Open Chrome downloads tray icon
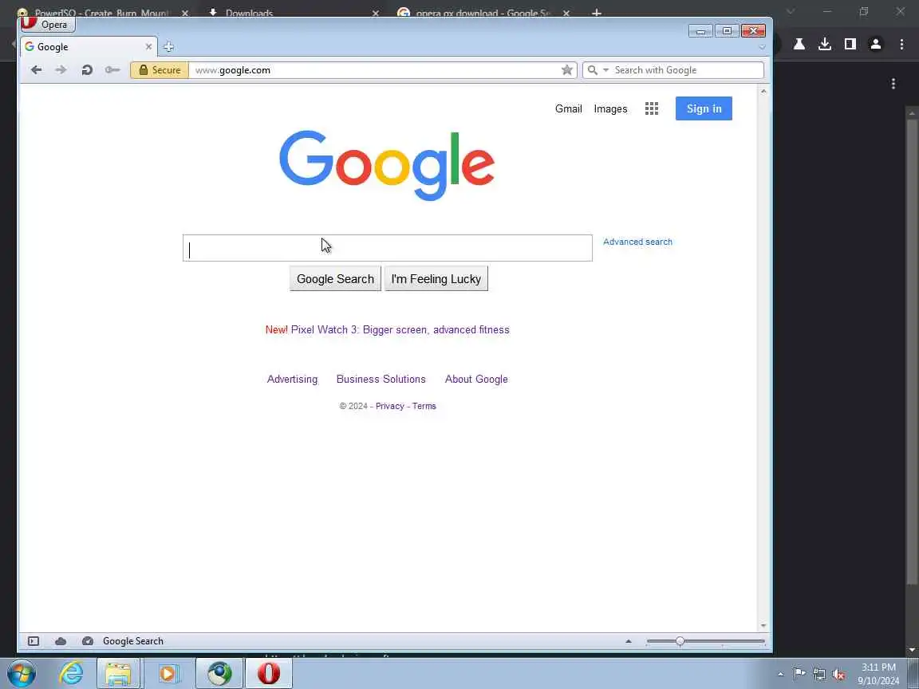Viewport: 919px width, 689px height. point(825,44)
